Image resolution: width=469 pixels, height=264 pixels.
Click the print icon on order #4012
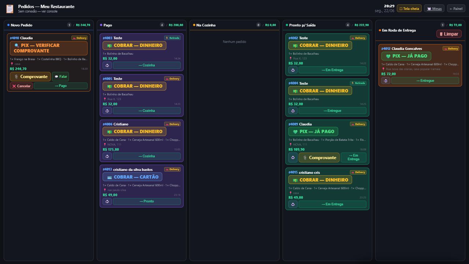point(385,81)
